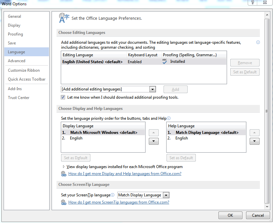Click the info icon beside editing languages description
Screen dimensions: 273x223
coord(258,42)
